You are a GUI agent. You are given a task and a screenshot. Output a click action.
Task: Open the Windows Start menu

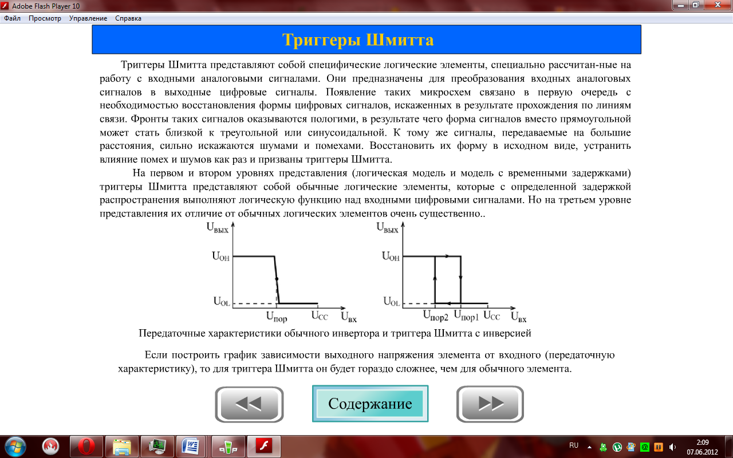coord(15,446)
